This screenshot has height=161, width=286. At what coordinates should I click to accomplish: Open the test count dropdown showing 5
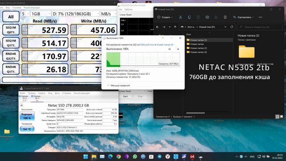(25, 14)
